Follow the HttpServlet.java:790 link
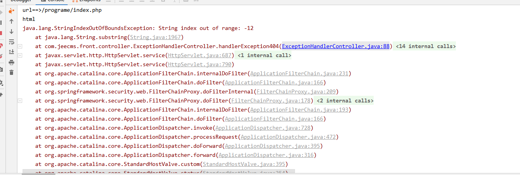520x175 pixels. click(x=200, y=65)
